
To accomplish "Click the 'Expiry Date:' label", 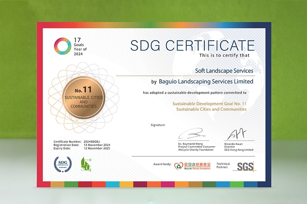I will [x=62, y=148].
